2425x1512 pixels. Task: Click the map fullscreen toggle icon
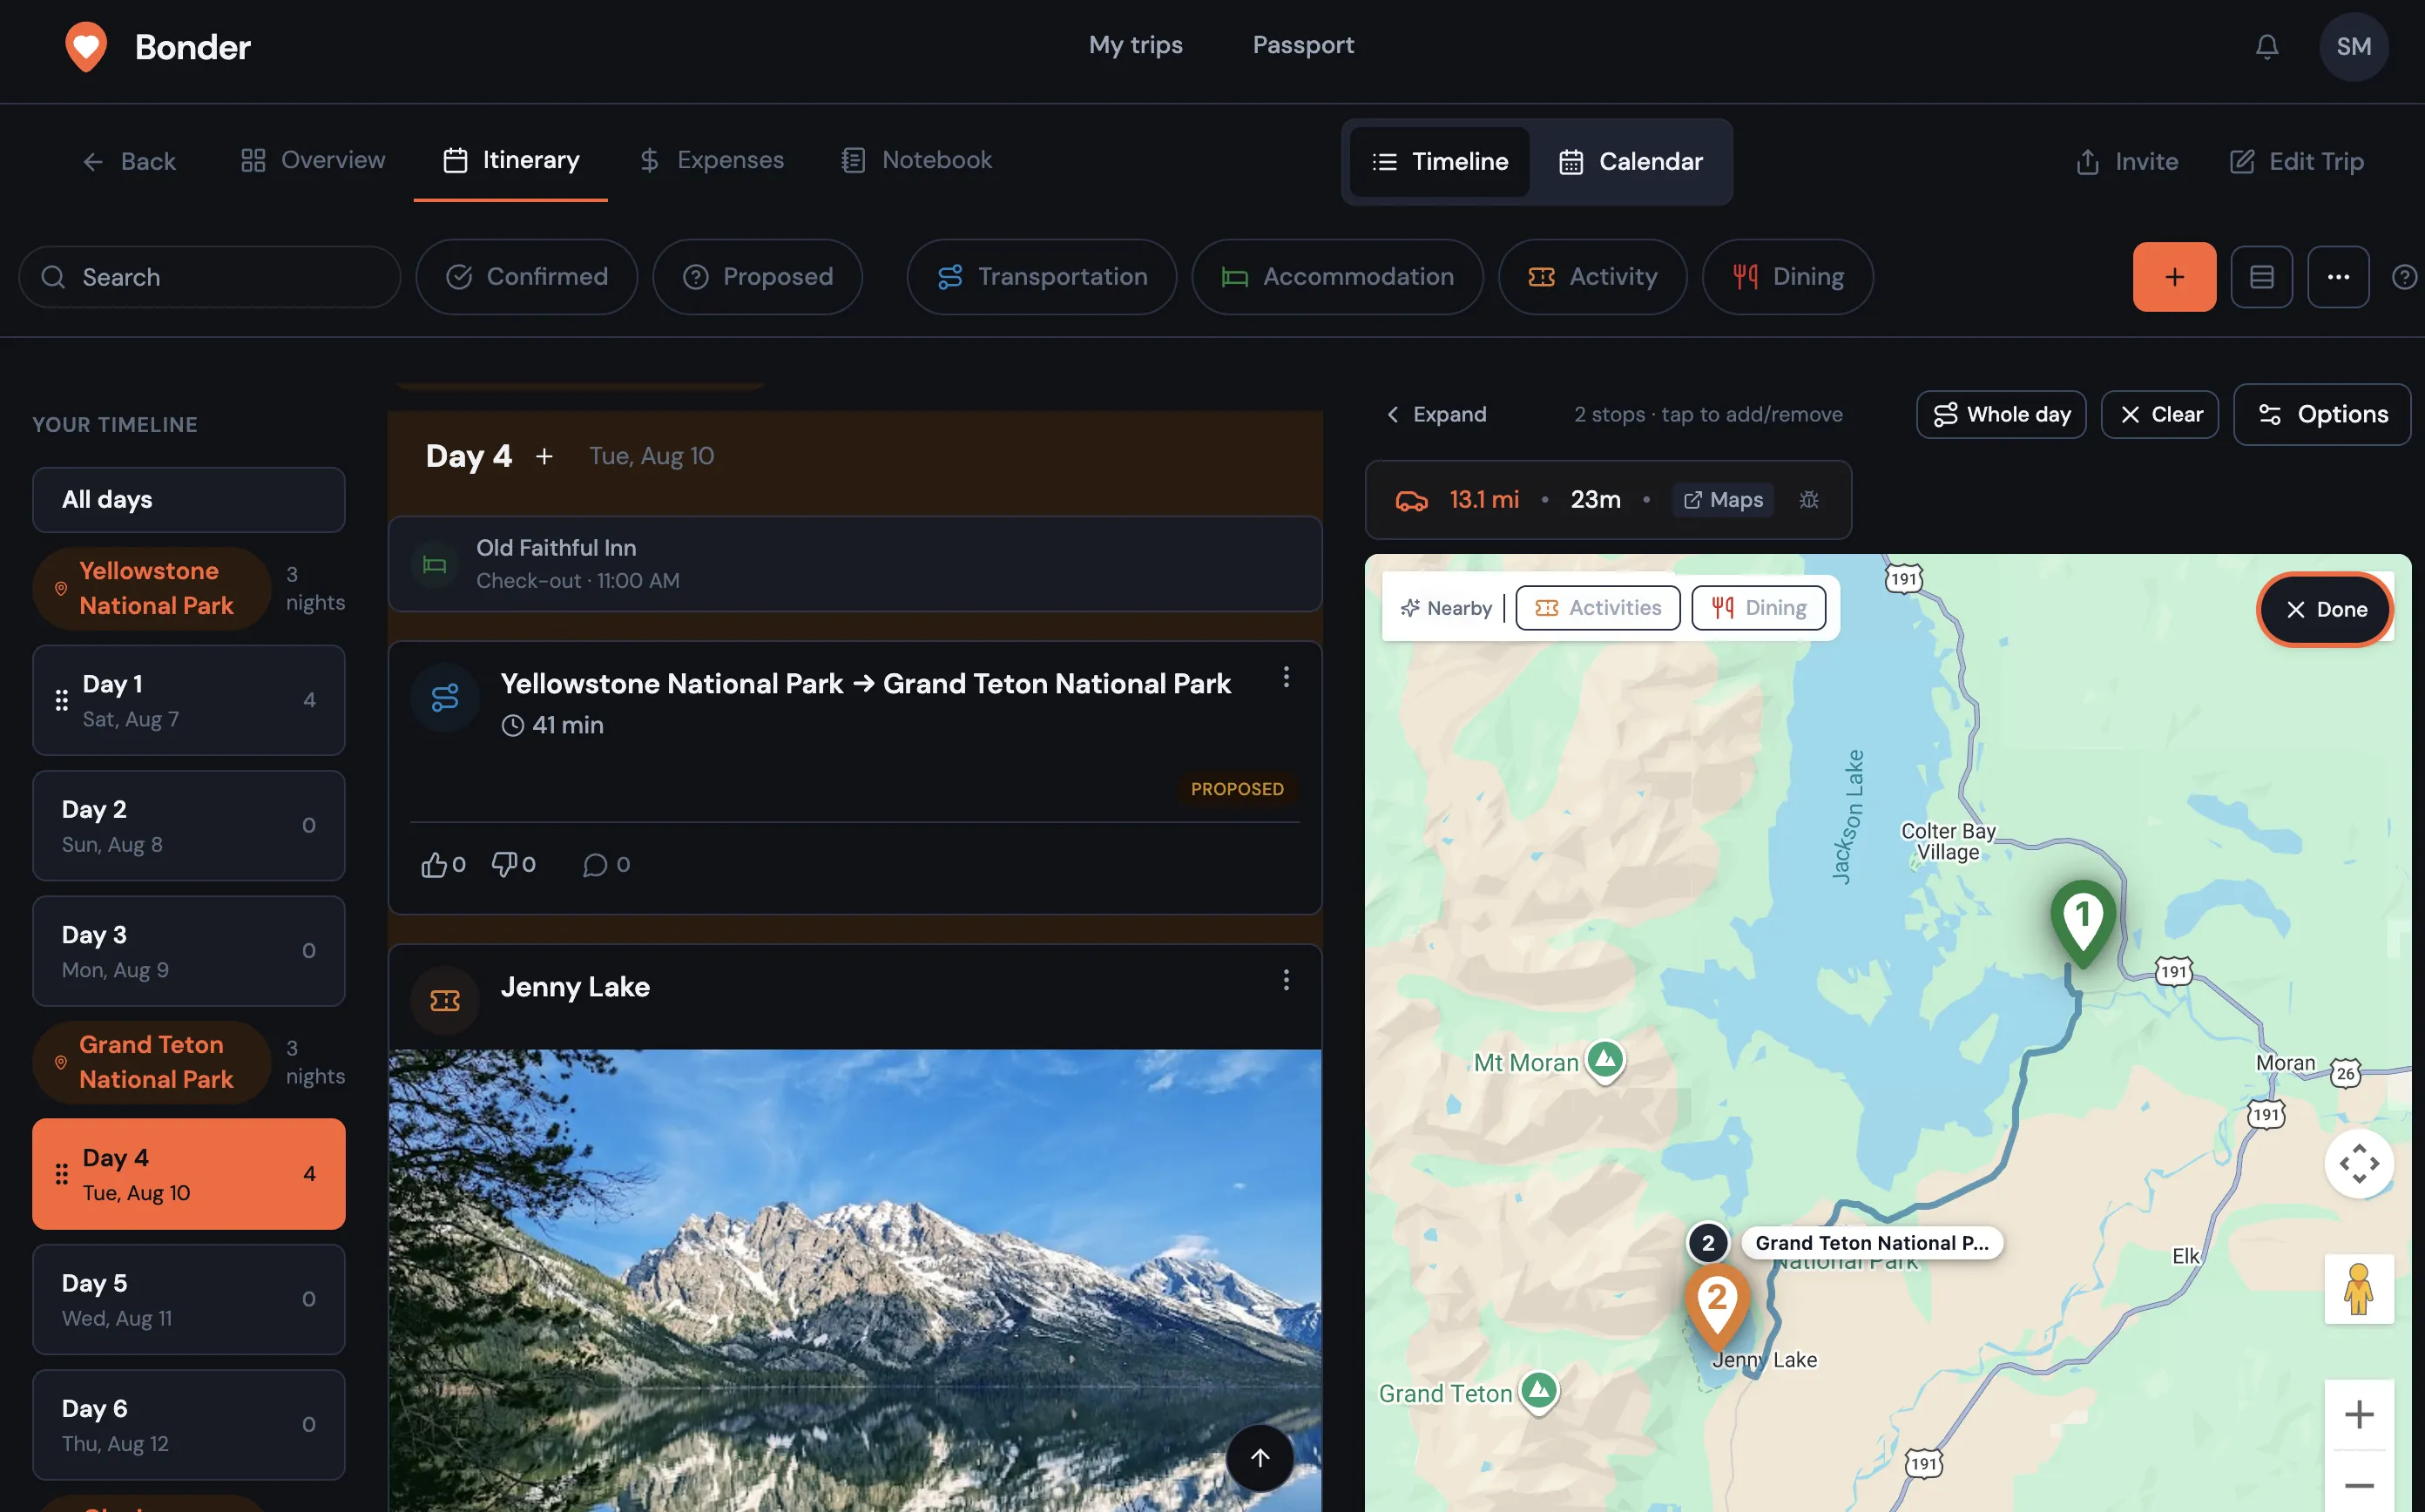coord(2359,1163)
